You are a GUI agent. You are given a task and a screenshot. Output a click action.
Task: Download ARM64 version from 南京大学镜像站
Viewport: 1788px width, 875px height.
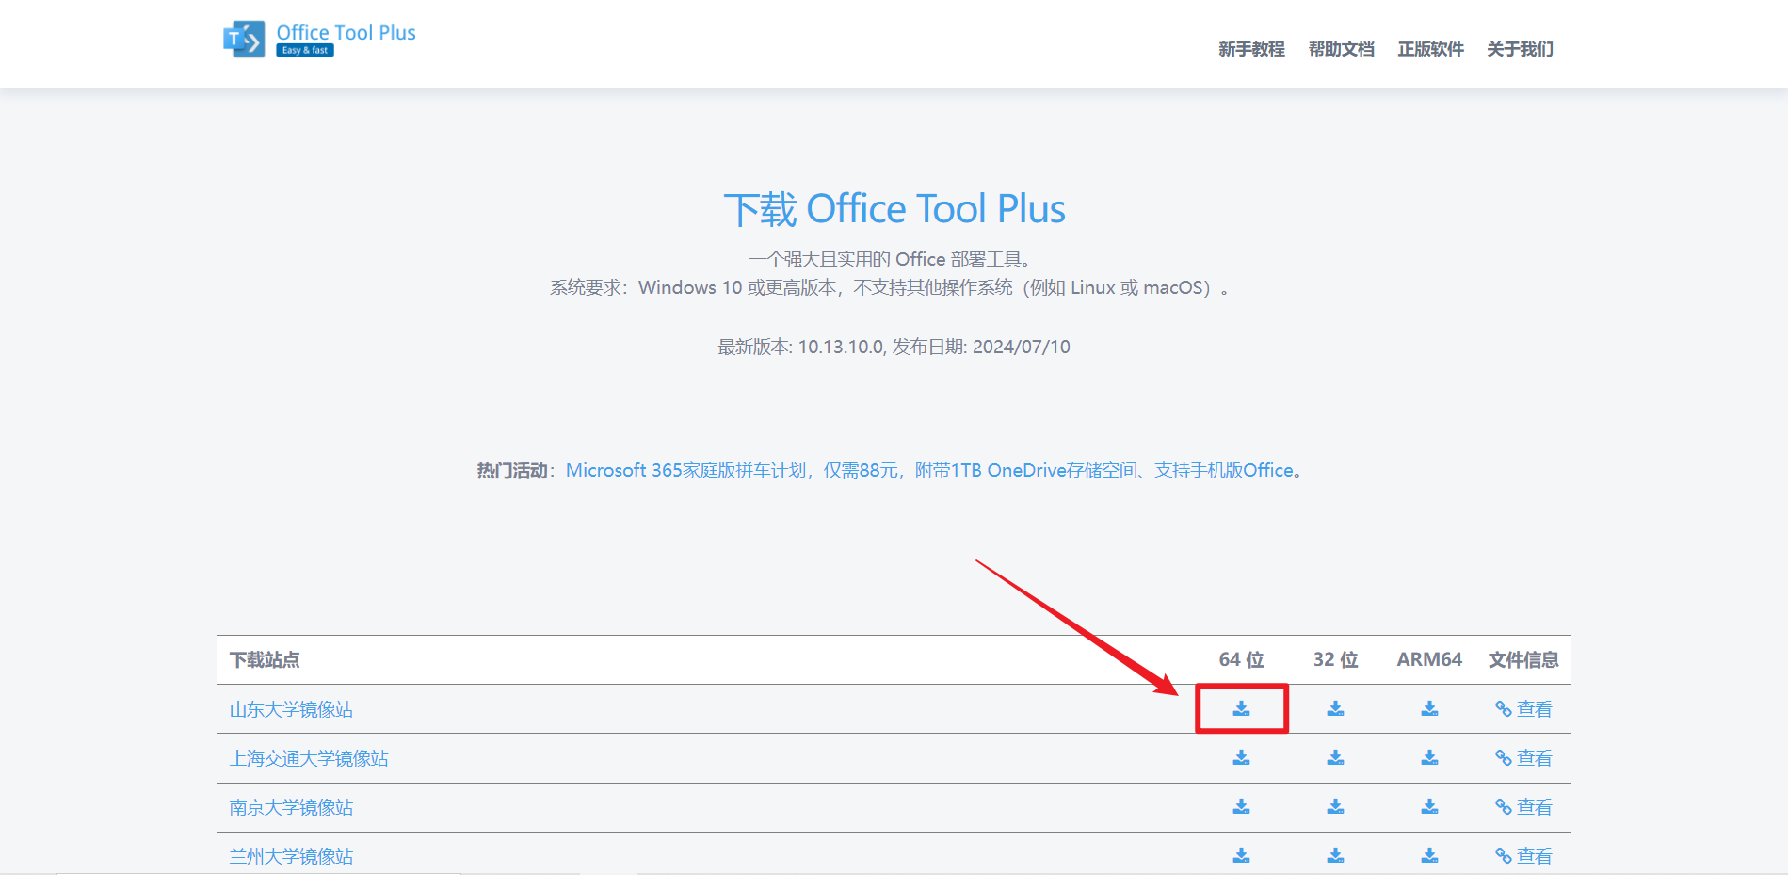1429,806
